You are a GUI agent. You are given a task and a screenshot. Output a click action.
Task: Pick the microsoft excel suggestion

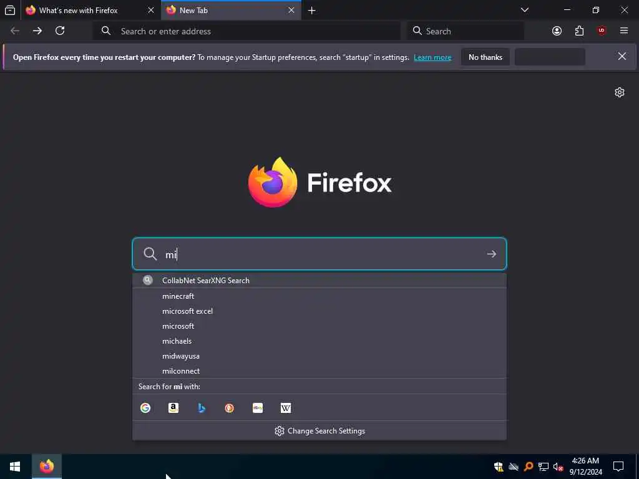[319, 311]
